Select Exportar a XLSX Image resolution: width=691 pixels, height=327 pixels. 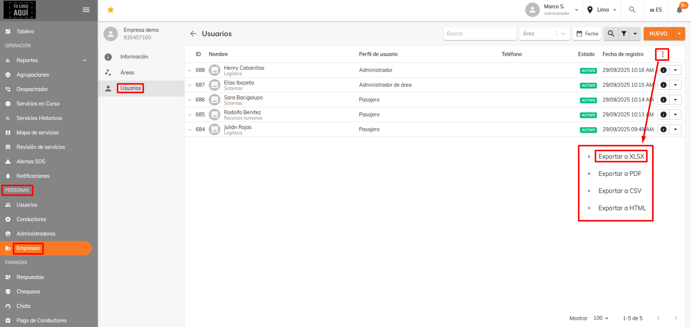(x=621, y=157)
